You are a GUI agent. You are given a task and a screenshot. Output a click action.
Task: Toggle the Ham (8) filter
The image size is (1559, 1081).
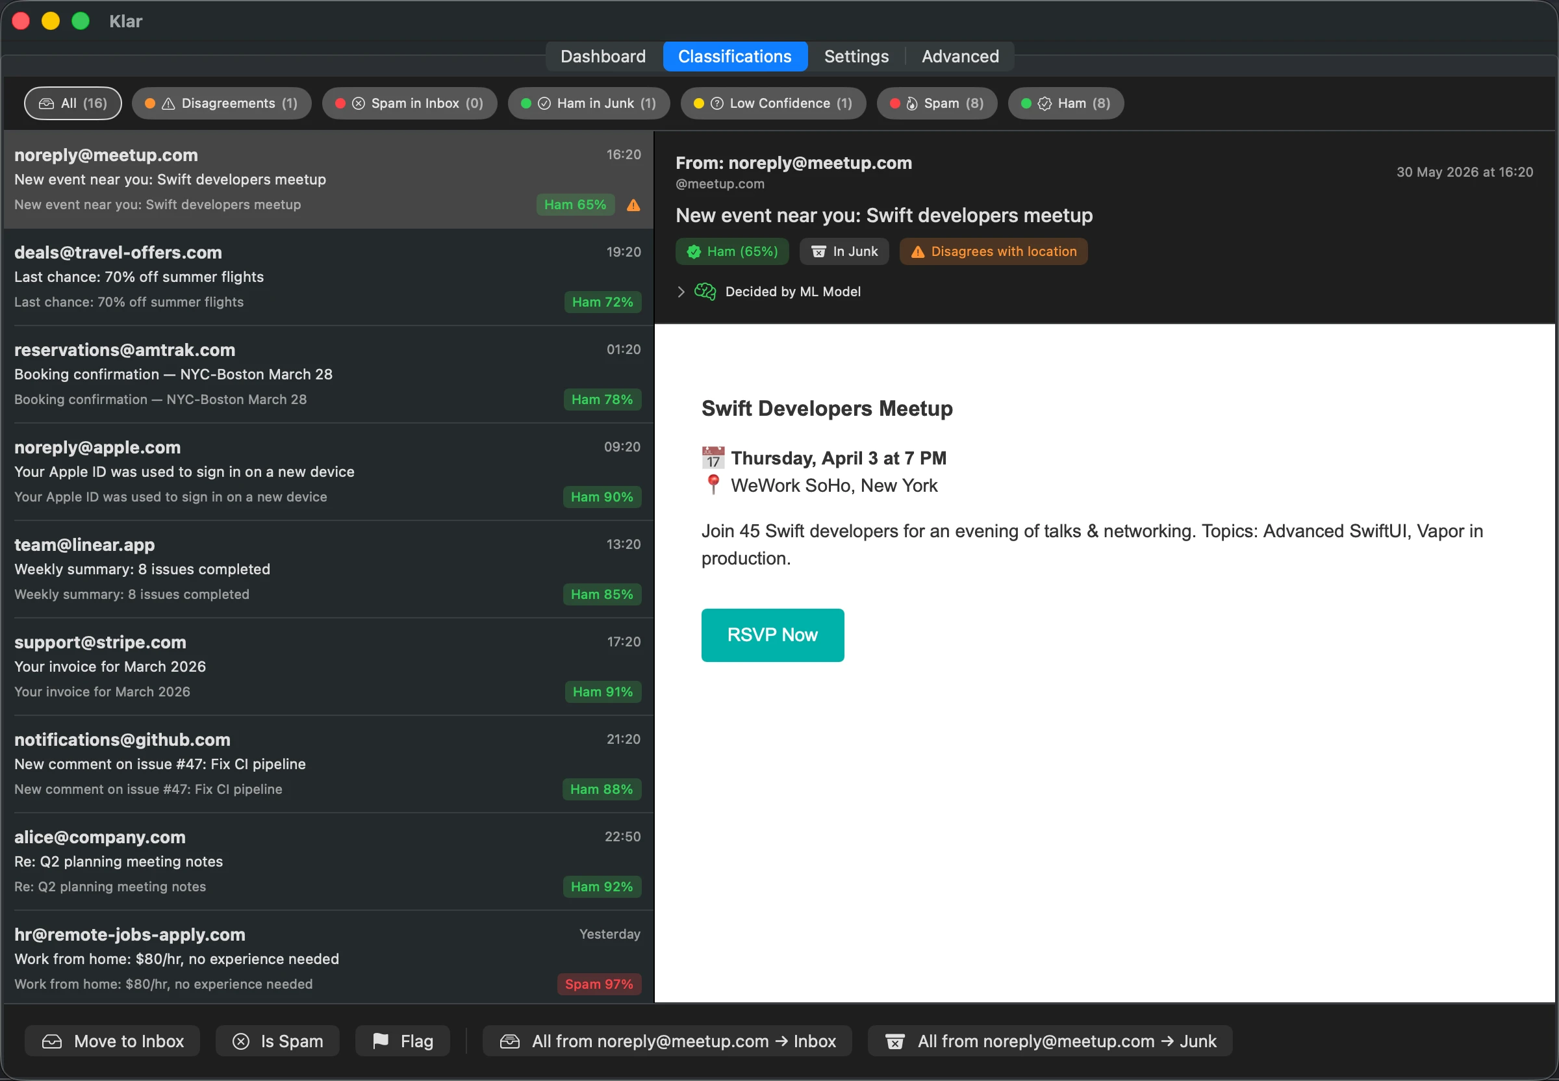(x=1065, y=103)
